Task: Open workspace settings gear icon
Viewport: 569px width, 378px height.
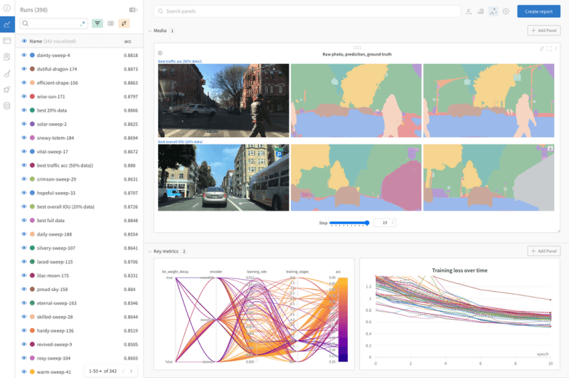Action: pyautogui.click(x=506, y=11)
